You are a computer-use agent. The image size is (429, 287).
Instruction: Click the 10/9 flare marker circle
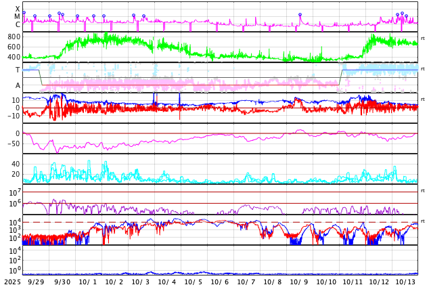click(300, 14)
